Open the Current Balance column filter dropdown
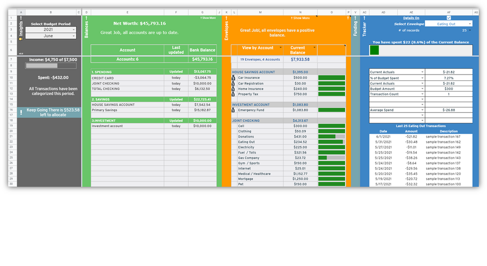Viewport: 487px width, 266px height. [314, 47]
